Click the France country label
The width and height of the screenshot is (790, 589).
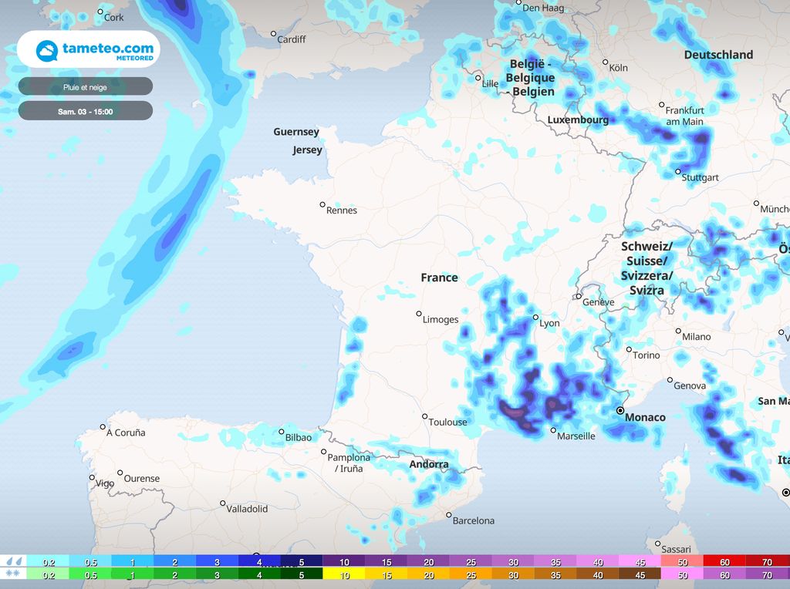pyautogui.click(x=438, y=277)
